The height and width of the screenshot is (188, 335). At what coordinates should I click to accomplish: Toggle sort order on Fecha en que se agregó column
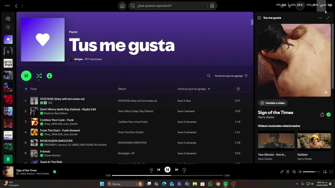[x=194, y=89]
